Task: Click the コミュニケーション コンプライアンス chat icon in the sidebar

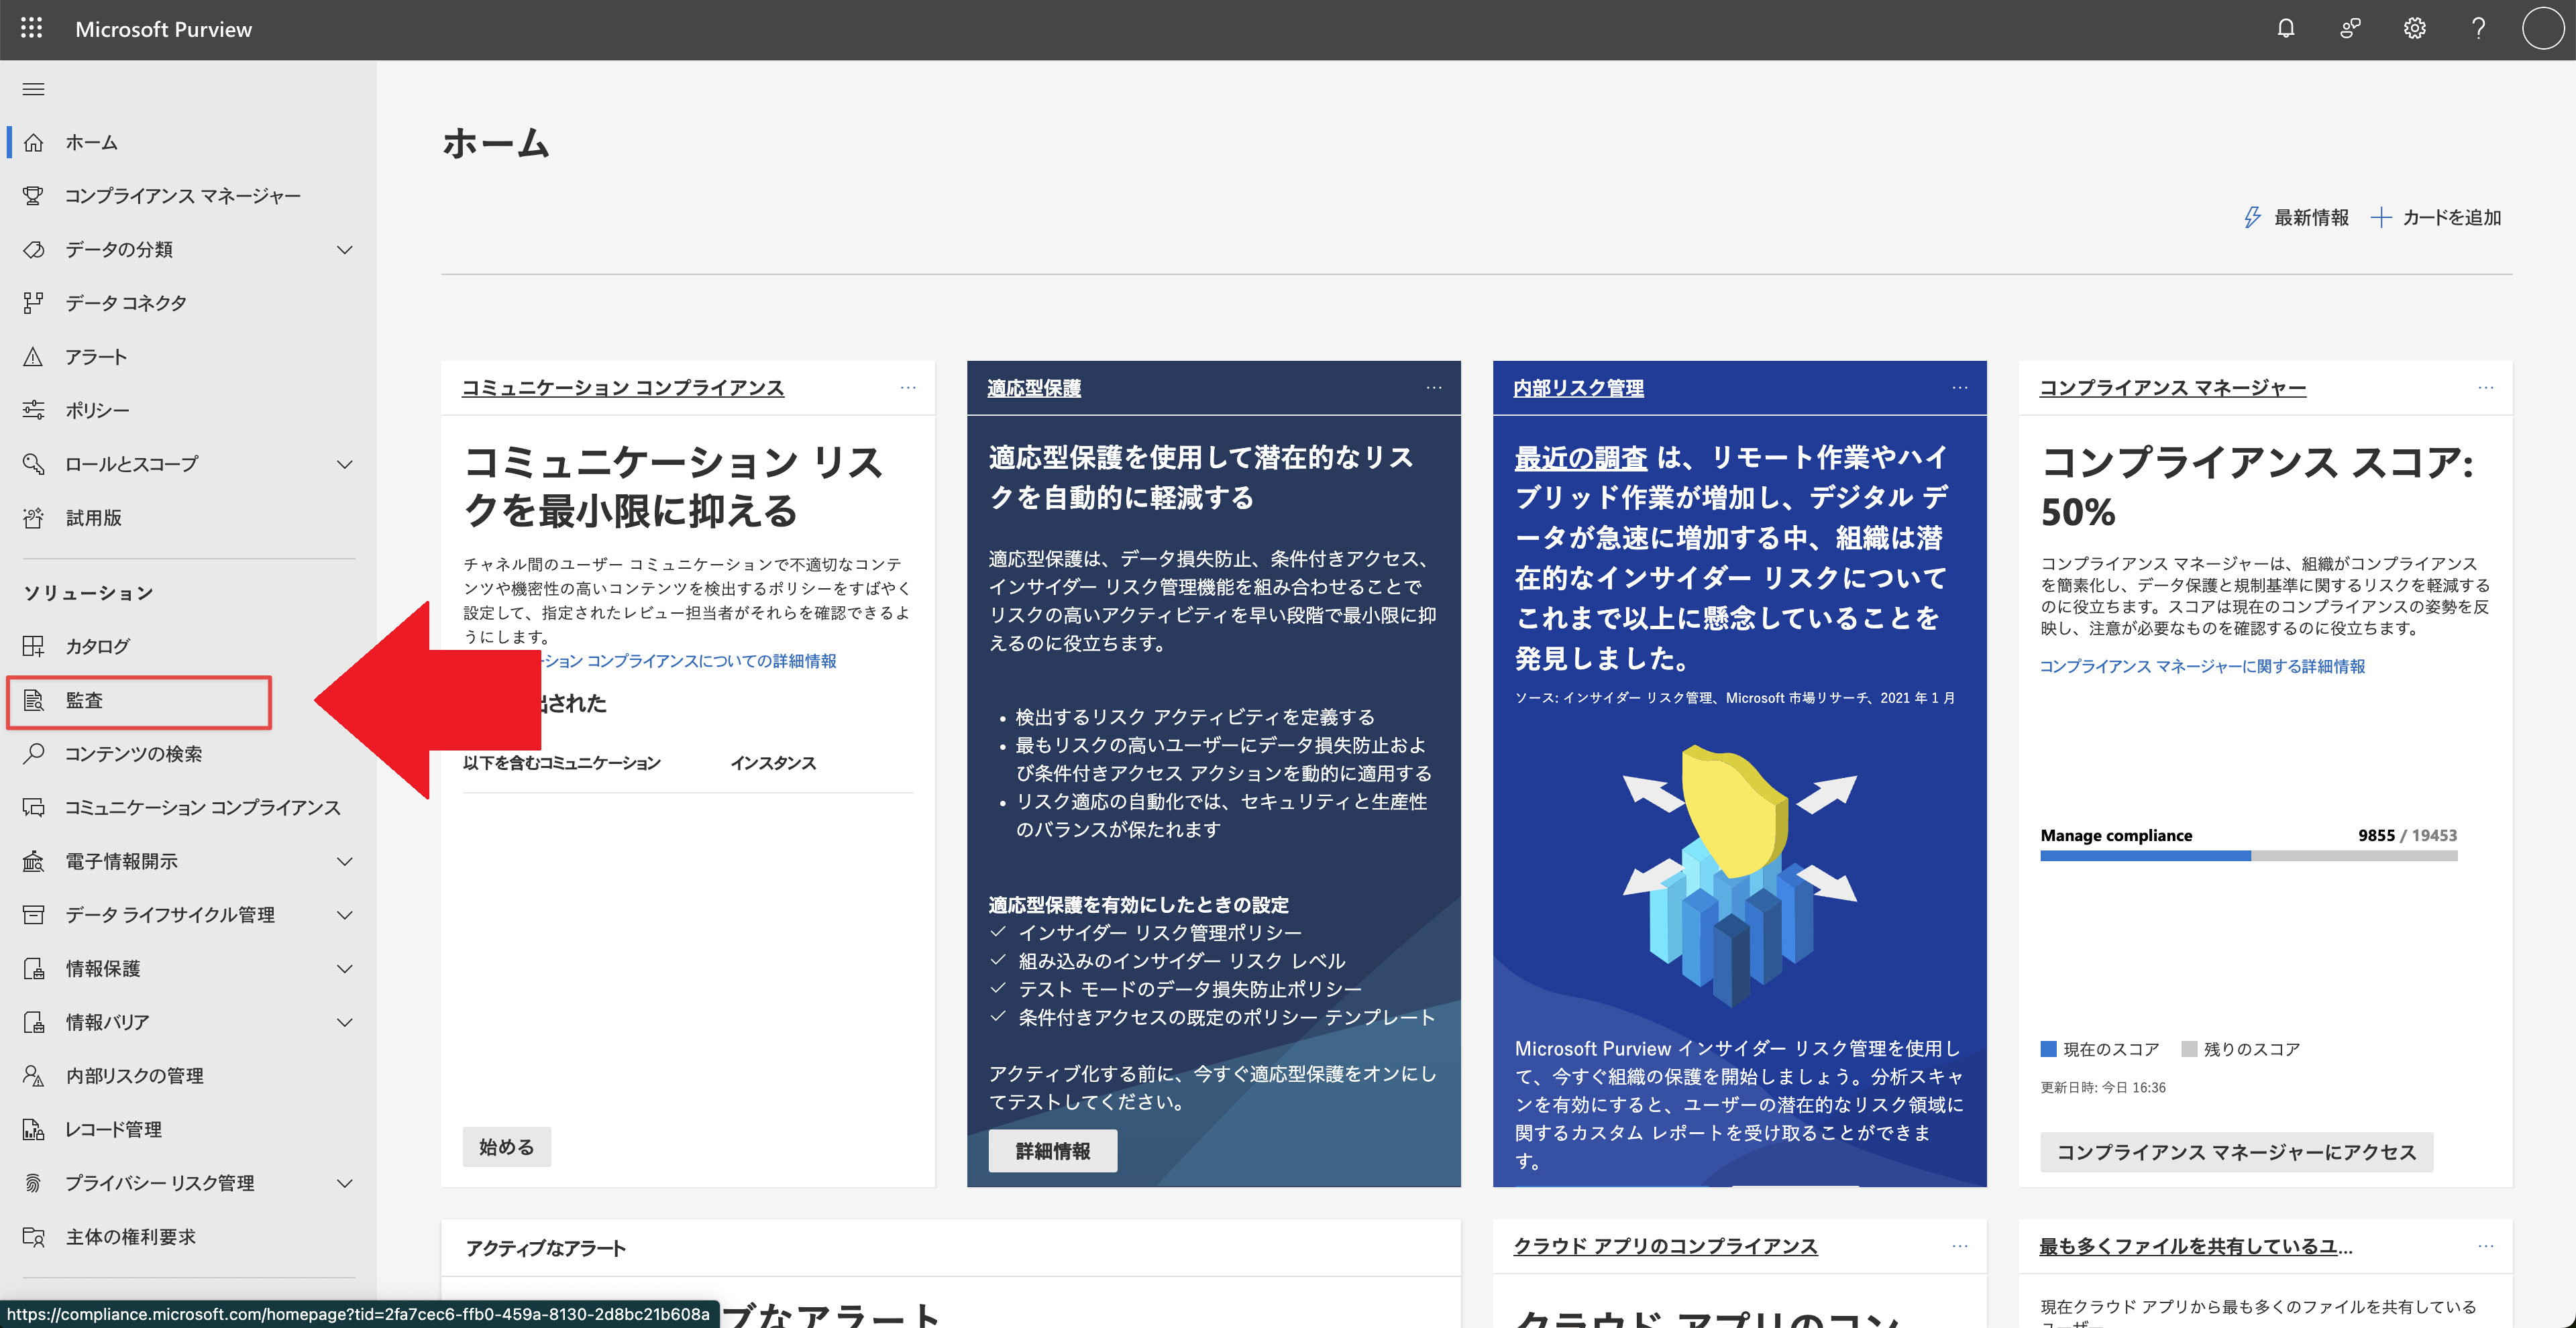Action: [34, 808]
